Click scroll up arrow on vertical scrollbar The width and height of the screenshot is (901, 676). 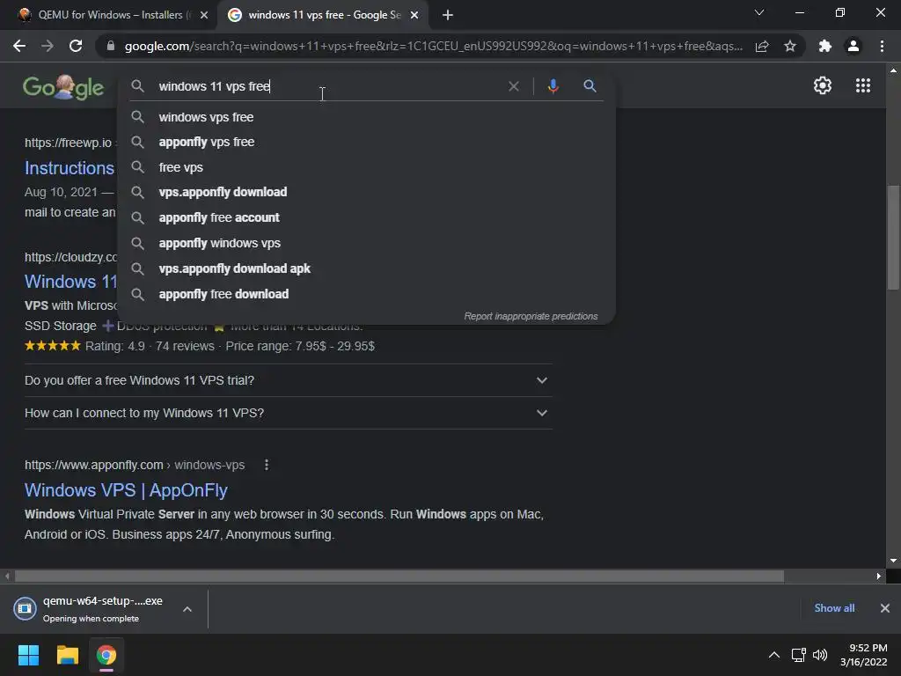(893, 70)
